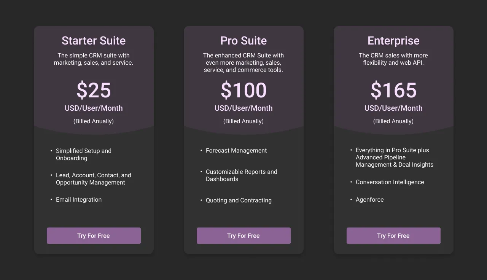The width and height of the screenshot is (487, 280).
Task: Click the Agenforce feature entry
Action: click(369, 199)
